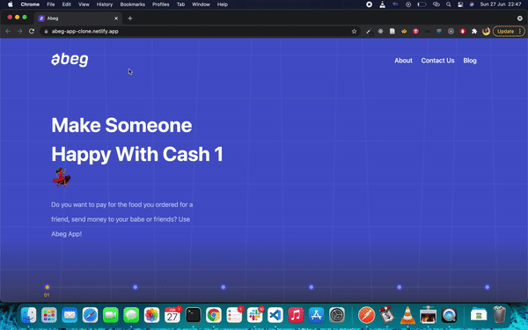
Task: Open VLC cone icon in the dock
Action: point(407,315)
